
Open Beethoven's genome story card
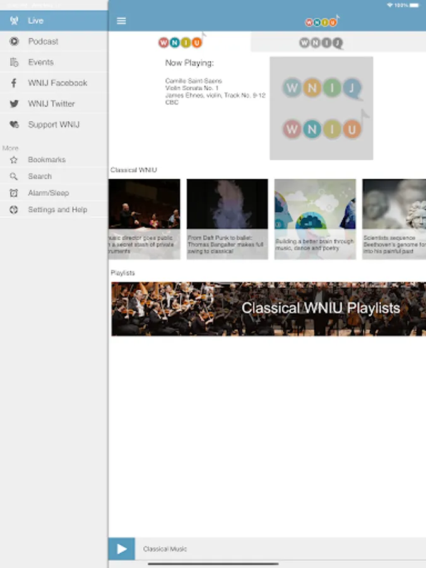pyautogui.click(x=394, y=219)
